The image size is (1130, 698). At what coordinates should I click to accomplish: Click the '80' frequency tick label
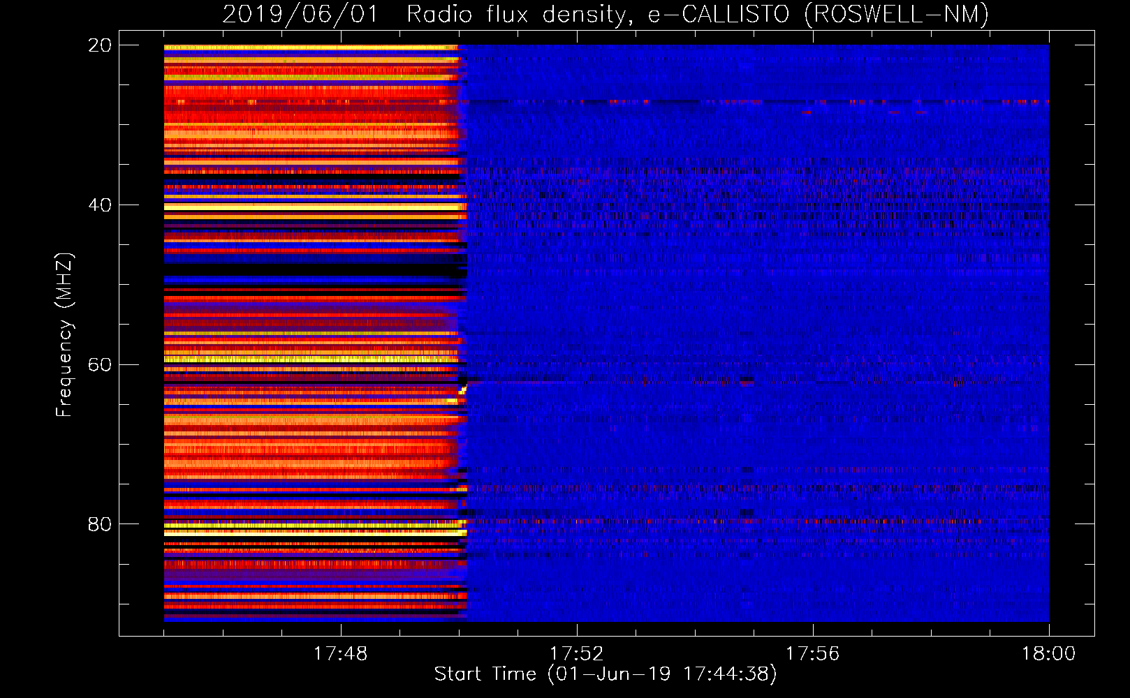(x=99, y=524)
